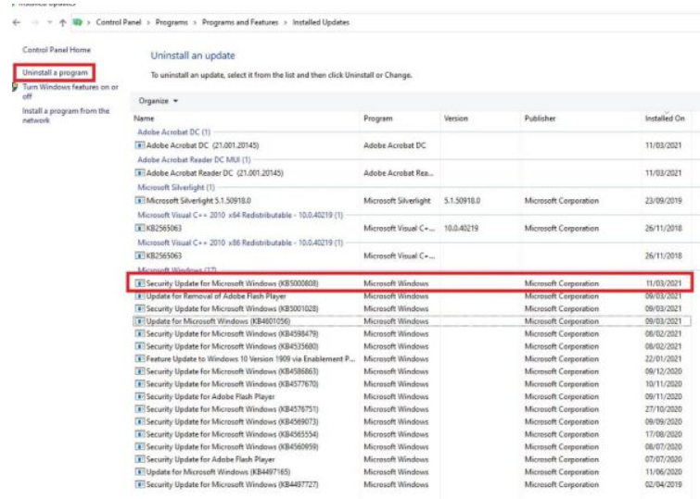700x499 pixels.
Task: Click Install a program from the network
Action: 66,116
